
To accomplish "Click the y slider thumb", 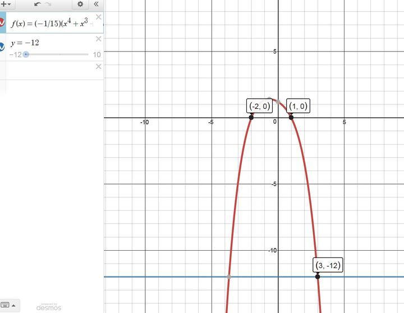I will [26, 54].
